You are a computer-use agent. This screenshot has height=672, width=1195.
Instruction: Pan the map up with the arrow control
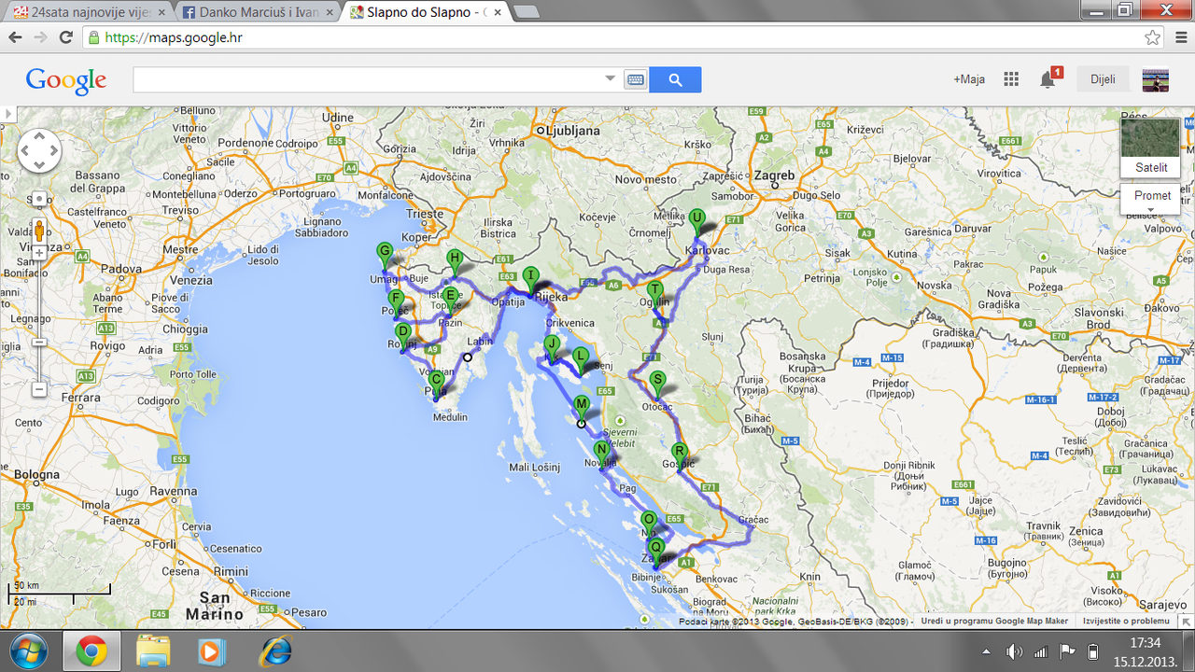(x=38, y=136)
